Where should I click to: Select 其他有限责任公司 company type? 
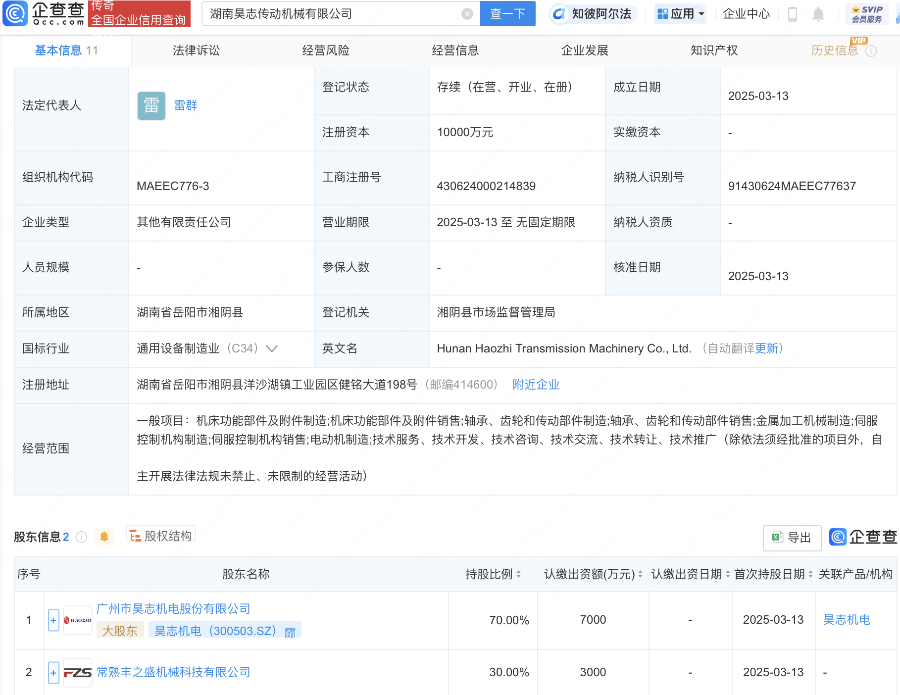184,222
